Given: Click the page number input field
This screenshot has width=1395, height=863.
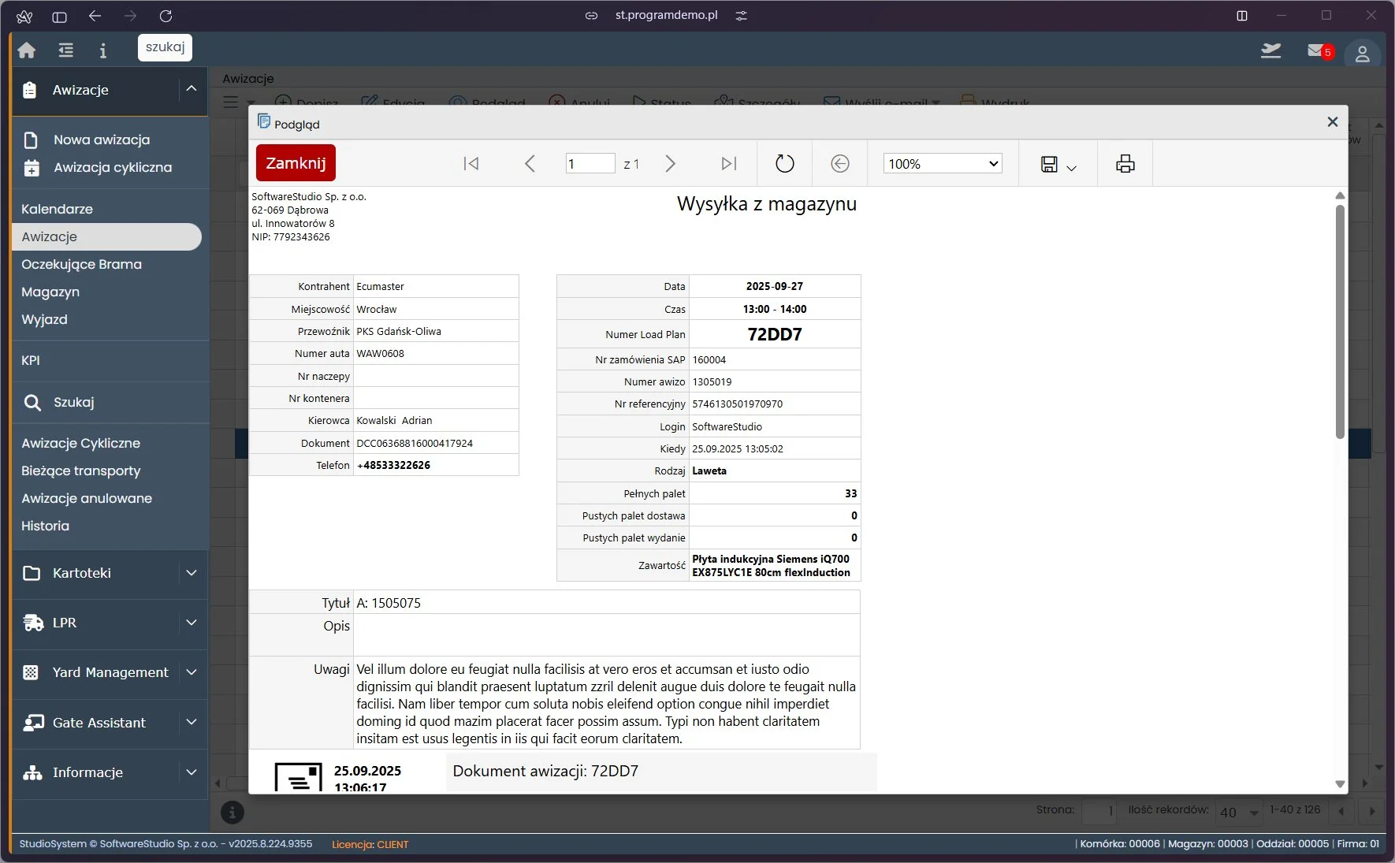Looking at the screenshot, I should point(590,164).
